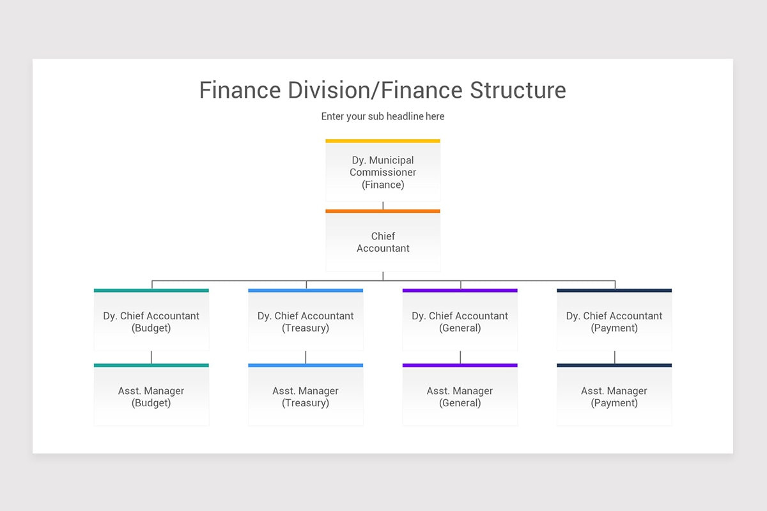Pick the purple bar above Asst. Manager (General)
Image resolution: width=767 pixels, height=511 pixels.
[460, 365]
